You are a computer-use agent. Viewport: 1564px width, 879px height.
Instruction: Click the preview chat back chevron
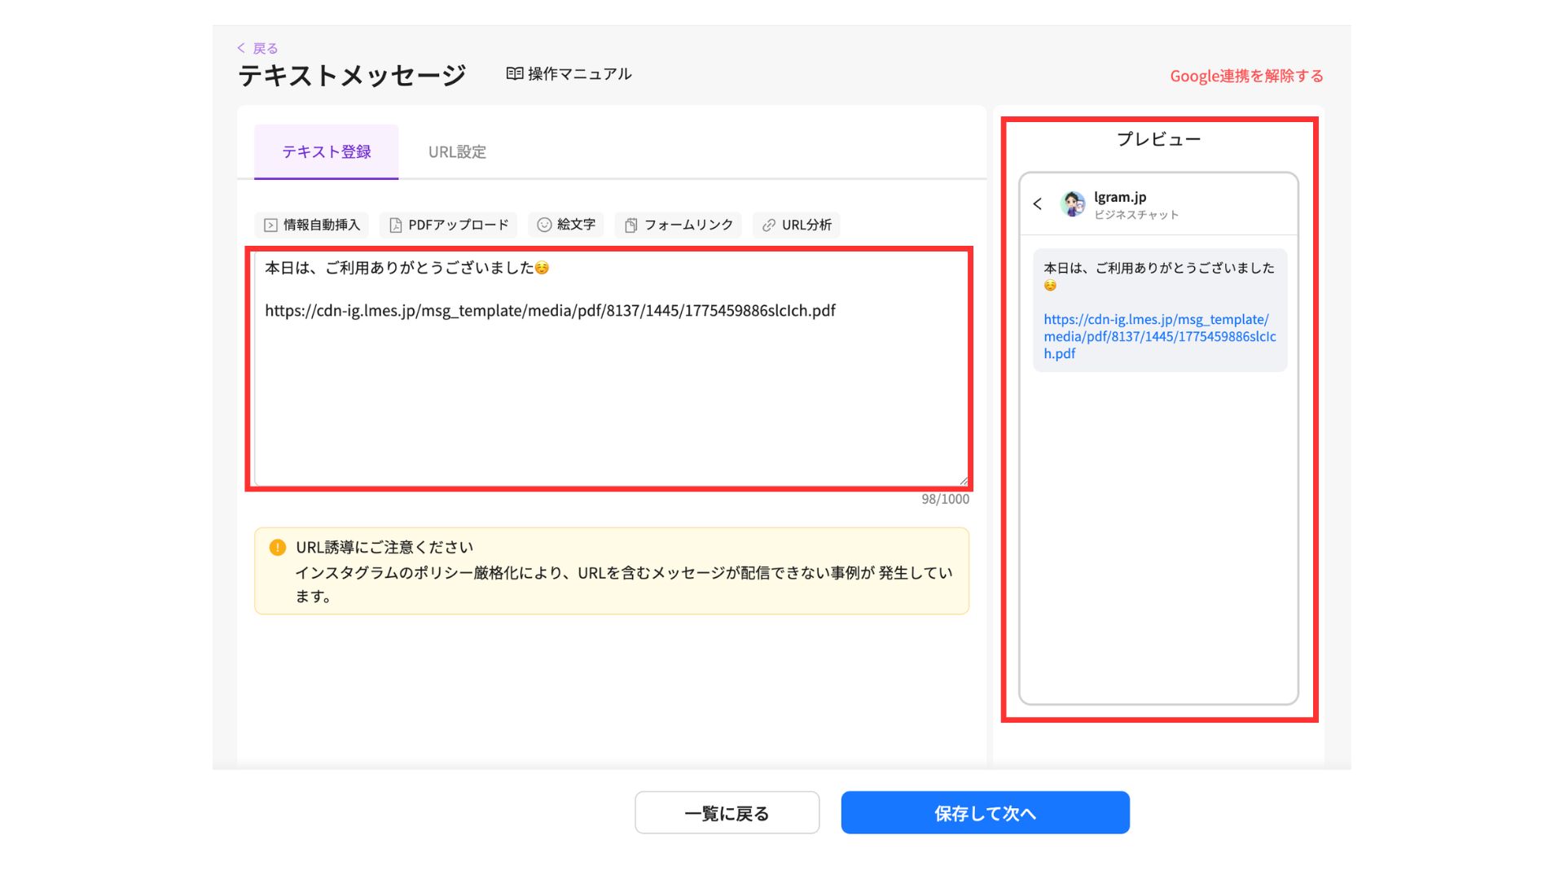(1038, 204)
